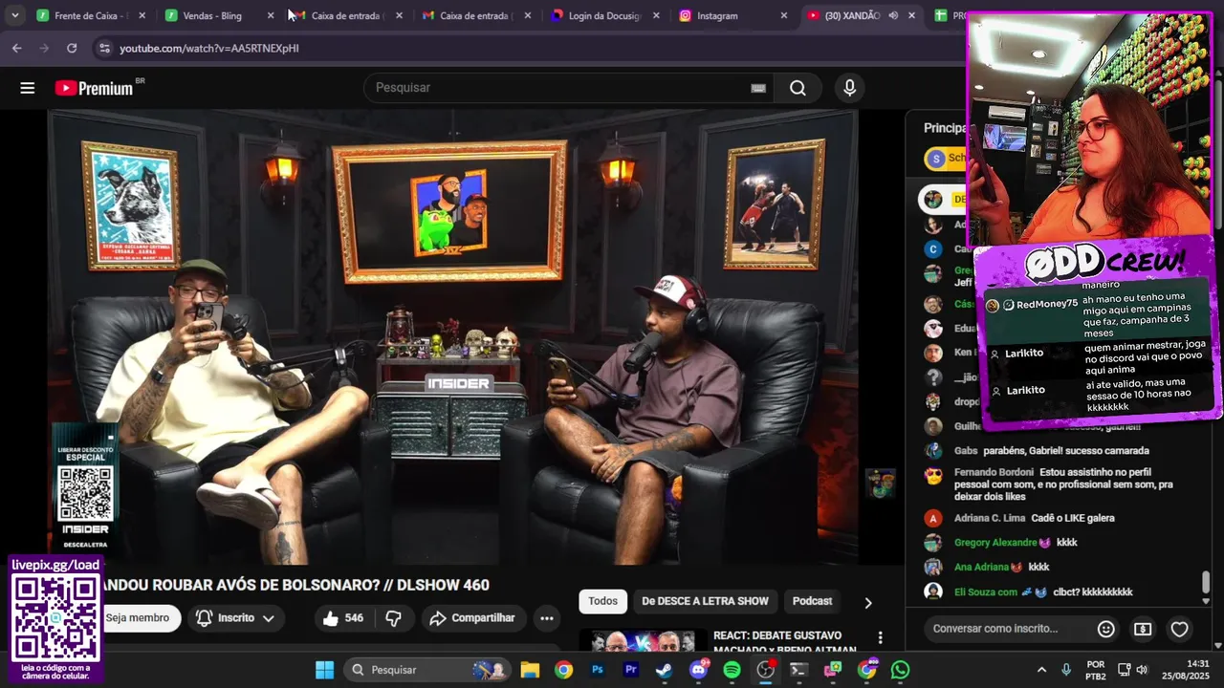Click the browser forward arrow
The width and height of the screenshot is (1224, 688).
click(44, 48)
